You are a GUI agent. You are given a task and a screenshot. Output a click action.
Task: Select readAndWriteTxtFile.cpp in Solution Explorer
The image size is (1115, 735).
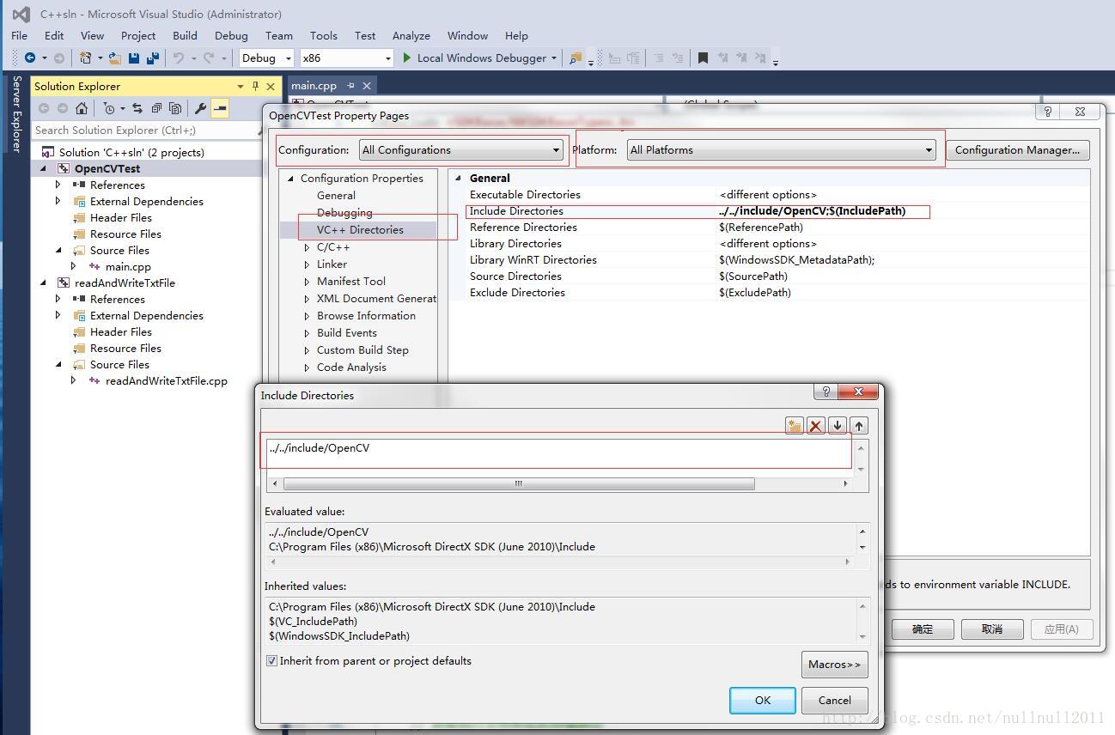(x=166, y=380)
